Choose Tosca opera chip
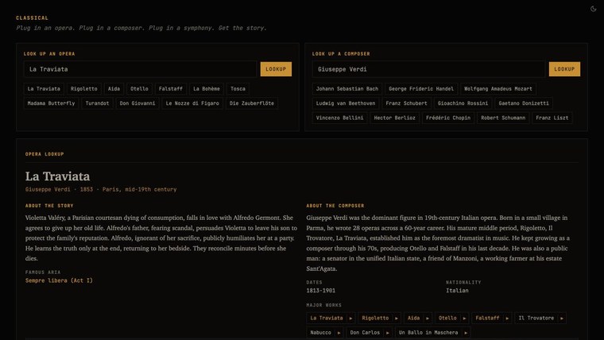This screenshot has width=604, height=340. (238, 89)
